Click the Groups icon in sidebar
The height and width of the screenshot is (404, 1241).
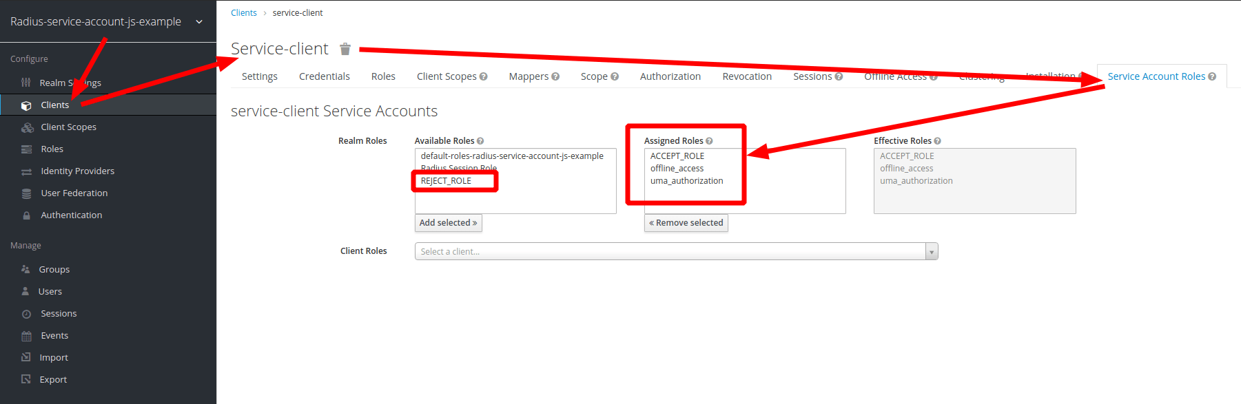pyautogui.click(x=25, y=269)
